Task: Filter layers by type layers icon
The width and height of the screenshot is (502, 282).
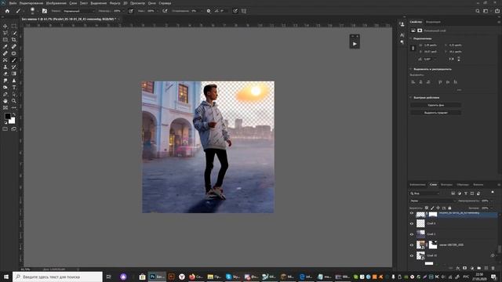Action: tap(466, 193)
